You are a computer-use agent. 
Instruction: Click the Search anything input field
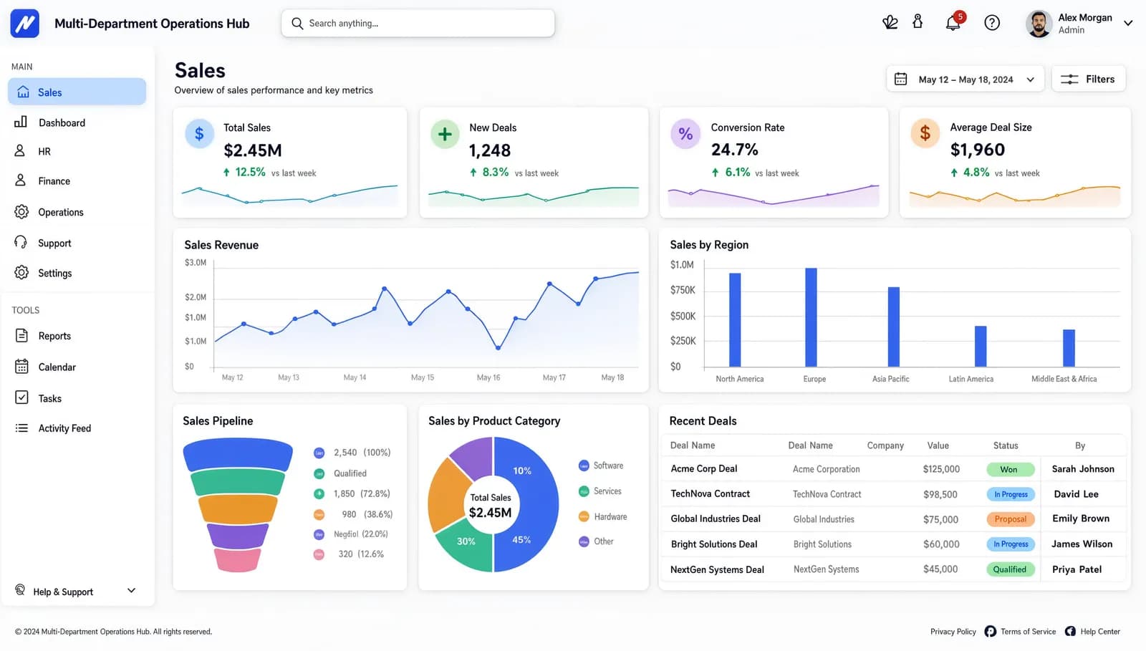[x=418, y=24]
